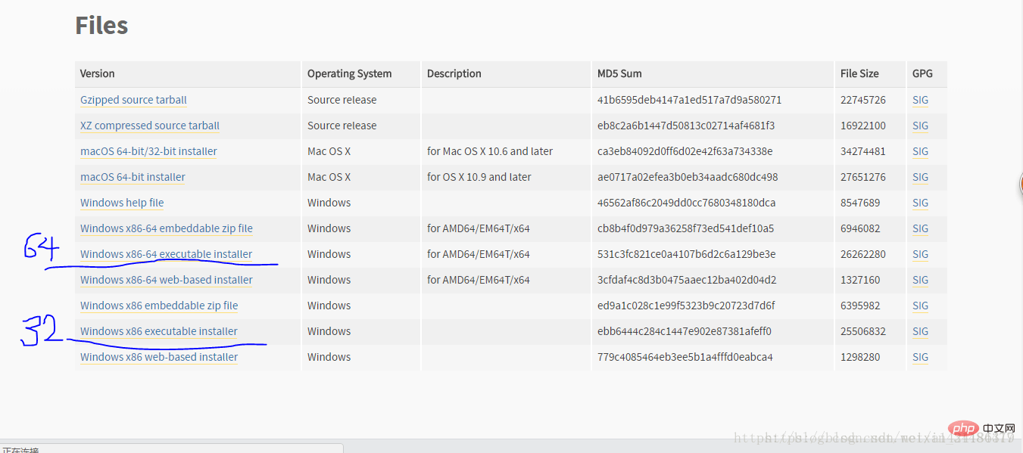Screen dimensions: 1023x453
Task: Open SIG for the Windows help file
Action: (x=920, y=203)
